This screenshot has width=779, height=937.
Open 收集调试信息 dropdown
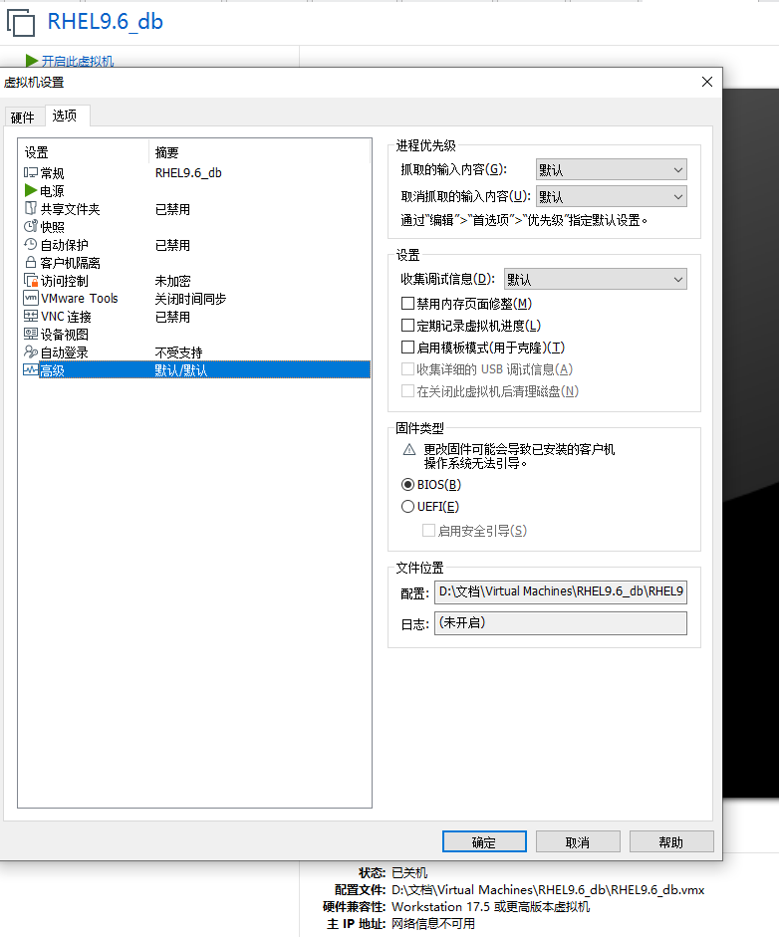click(596, 279)
